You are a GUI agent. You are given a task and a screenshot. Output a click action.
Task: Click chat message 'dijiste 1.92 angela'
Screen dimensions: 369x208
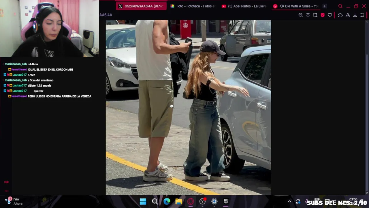(x=39, y=86)
